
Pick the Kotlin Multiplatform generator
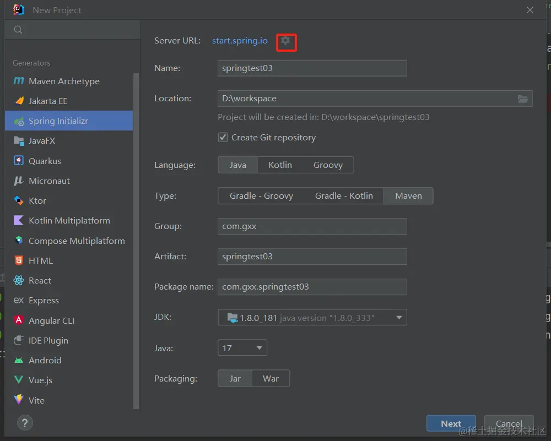coord(69,220)
